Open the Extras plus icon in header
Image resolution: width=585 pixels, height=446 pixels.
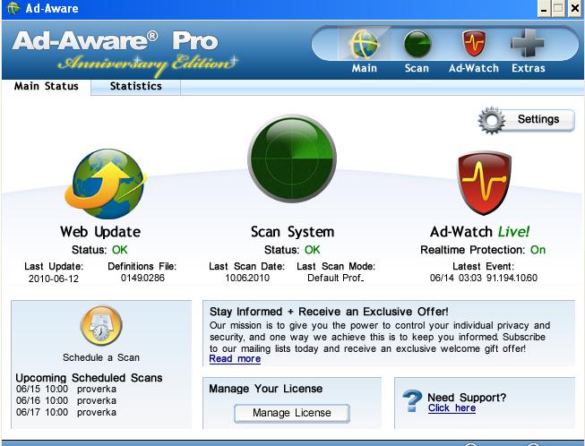coord(528,46)
